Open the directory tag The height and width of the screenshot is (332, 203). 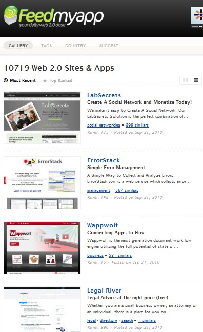pos(109,320)
